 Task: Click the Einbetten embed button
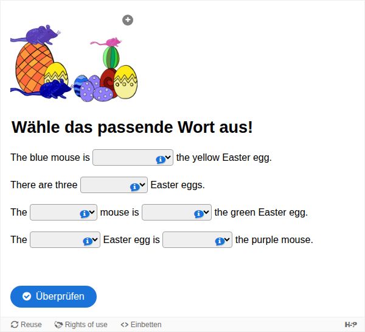[x=141, y=325]
